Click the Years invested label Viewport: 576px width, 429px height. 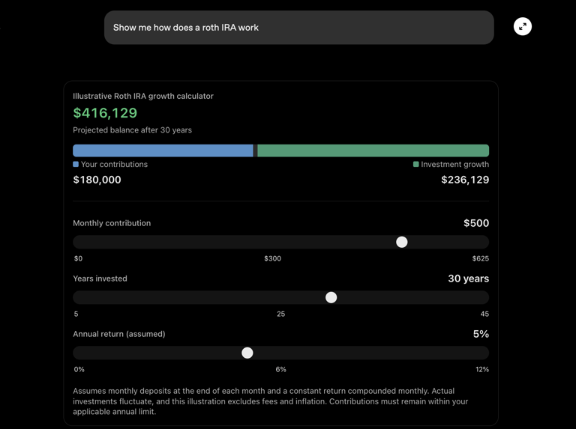coord(100,279)
